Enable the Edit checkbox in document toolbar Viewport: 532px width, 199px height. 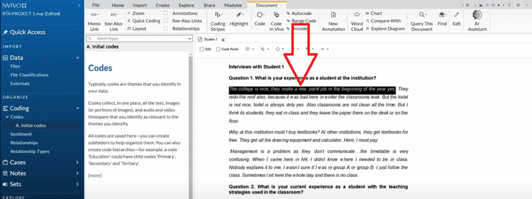tap(202, 49)
